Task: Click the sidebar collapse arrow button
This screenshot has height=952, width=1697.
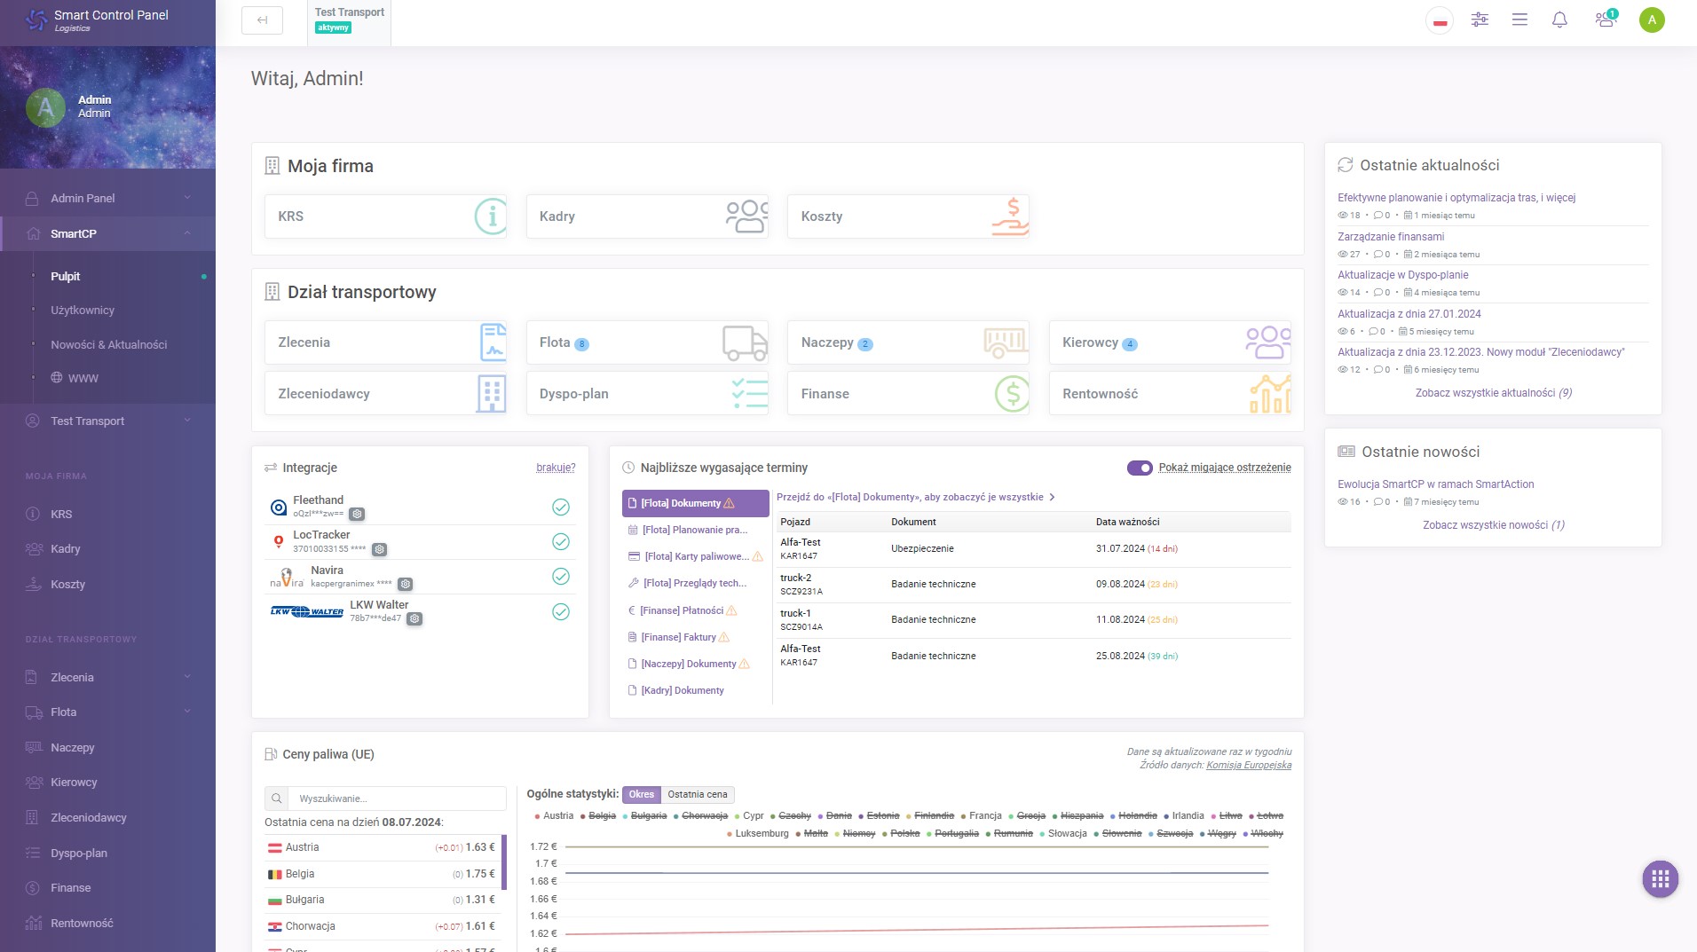Action: [x=262, y=20]
